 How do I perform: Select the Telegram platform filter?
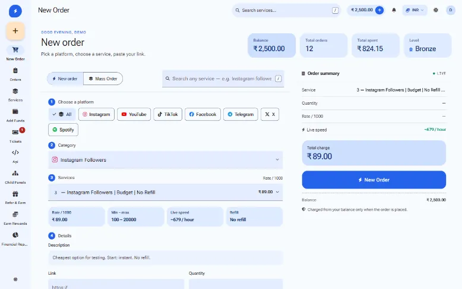241,114
